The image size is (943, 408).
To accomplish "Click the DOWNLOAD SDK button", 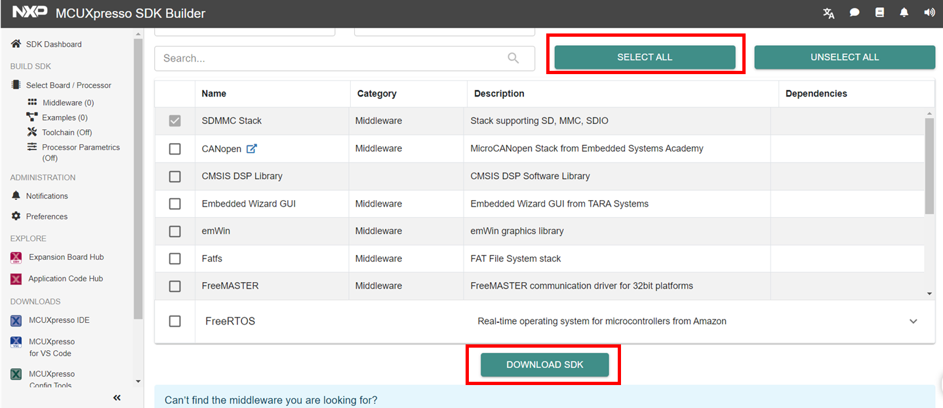I will click(x=545, y=365).
